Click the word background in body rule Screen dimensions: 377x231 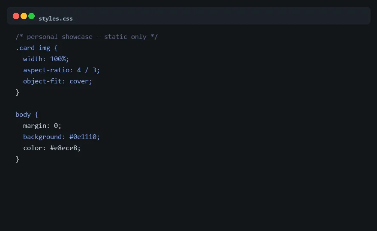pos(42,136)
